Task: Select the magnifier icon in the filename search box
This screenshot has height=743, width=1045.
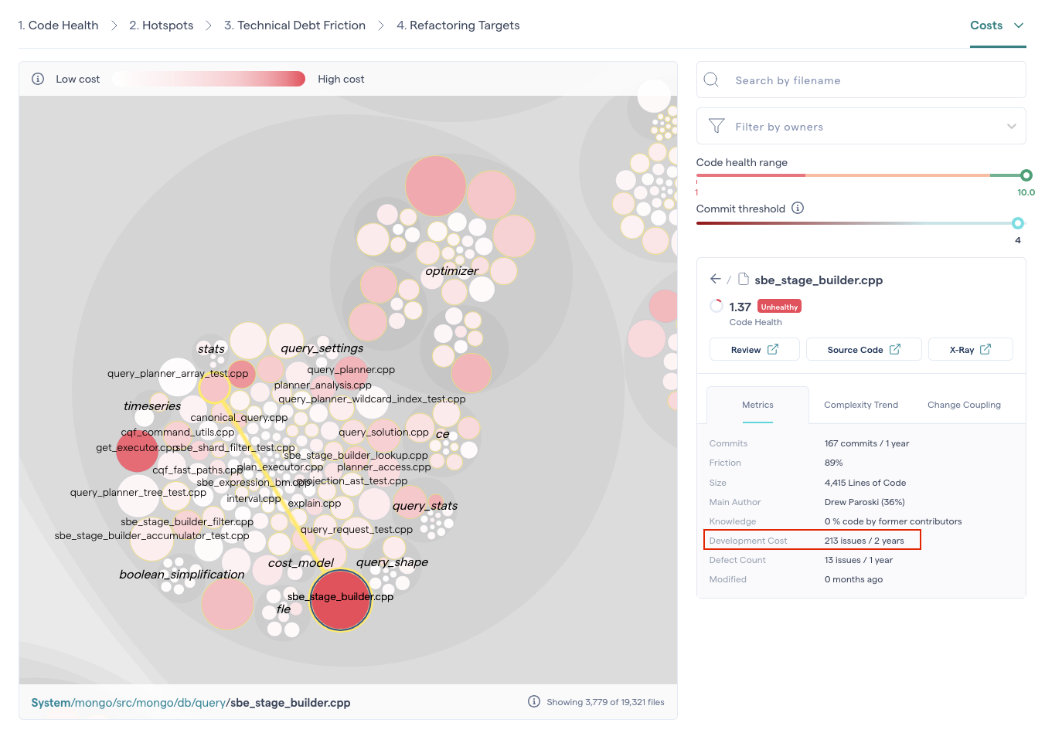Action: 711,80
